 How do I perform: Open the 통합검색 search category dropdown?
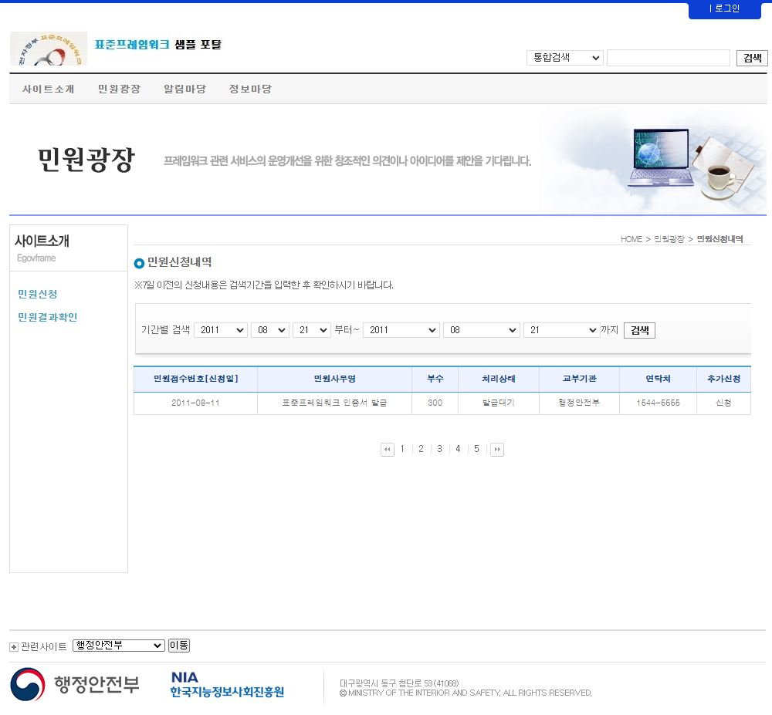pyautogui.click(x=564, y=58)
